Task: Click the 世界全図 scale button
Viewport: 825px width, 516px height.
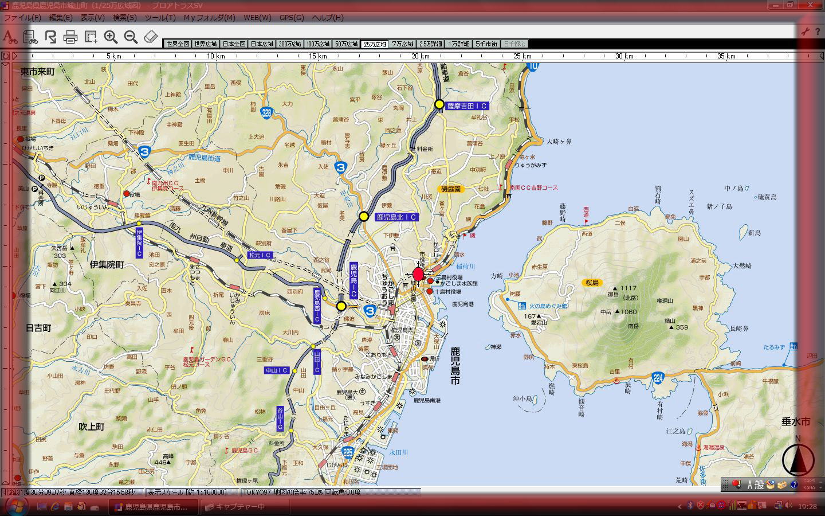Action: pos(177,44)
